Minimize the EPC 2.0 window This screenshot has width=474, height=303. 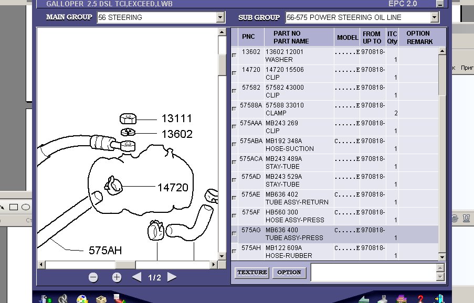[x=440, y=4]
